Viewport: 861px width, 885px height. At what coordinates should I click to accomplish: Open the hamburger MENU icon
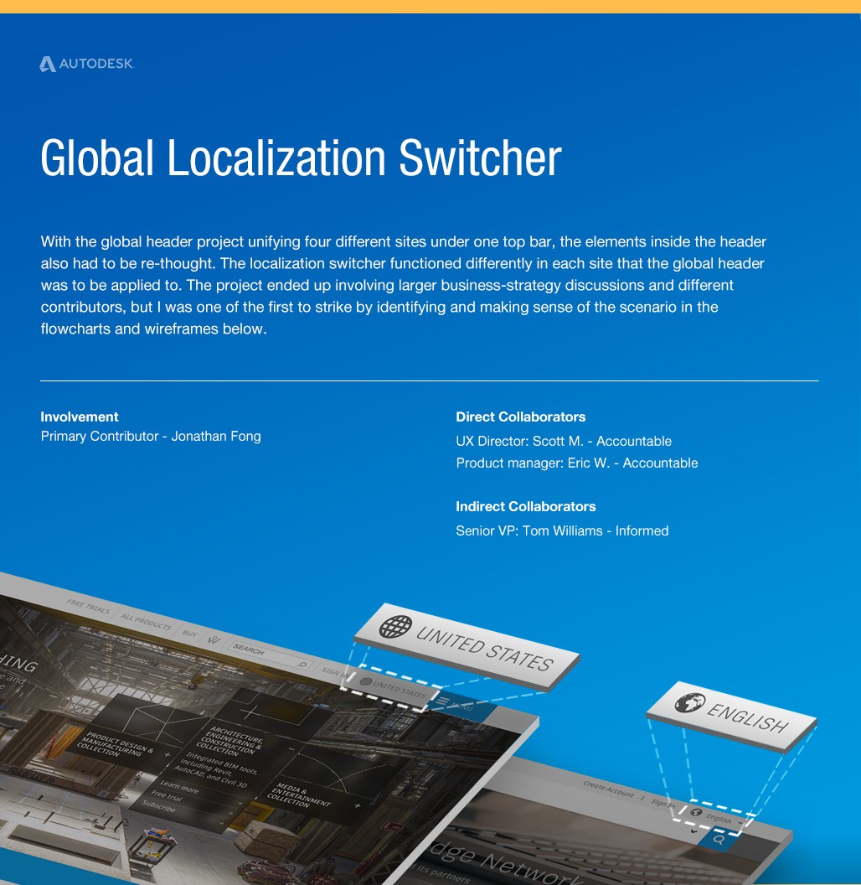(x=443, y=701)
